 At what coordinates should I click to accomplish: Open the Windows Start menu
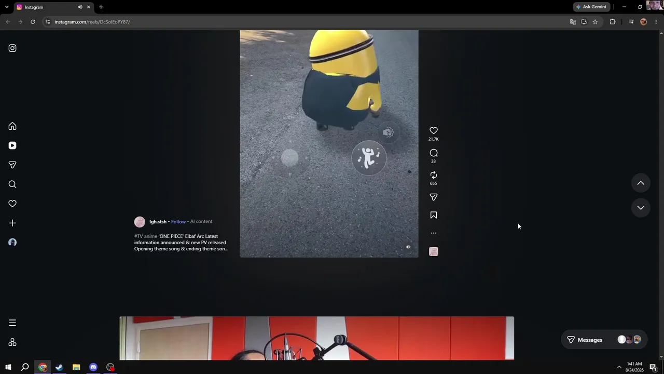coord(8,367)
